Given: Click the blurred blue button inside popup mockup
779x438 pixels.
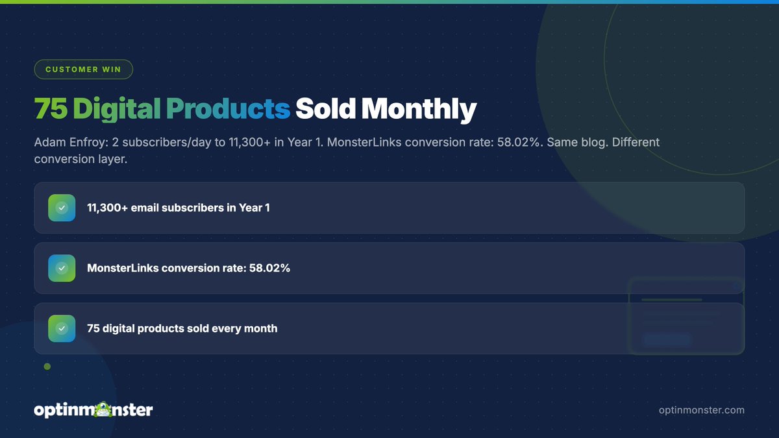Looking at the screenshot, I should (x=667, y=340).
